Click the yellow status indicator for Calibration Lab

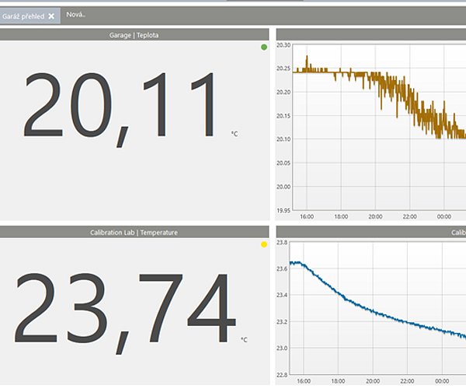[x=264, y=244]
